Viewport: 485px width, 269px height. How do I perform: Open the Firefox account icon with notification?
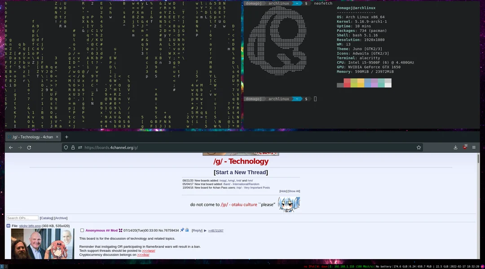(465, 147)
